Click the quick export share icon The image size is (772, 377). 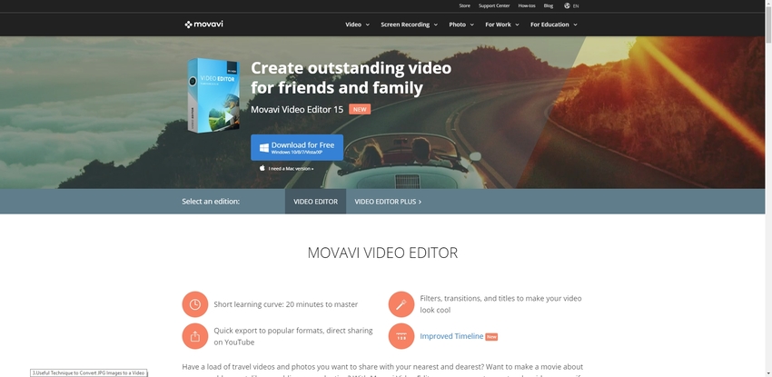pos(195,336)
